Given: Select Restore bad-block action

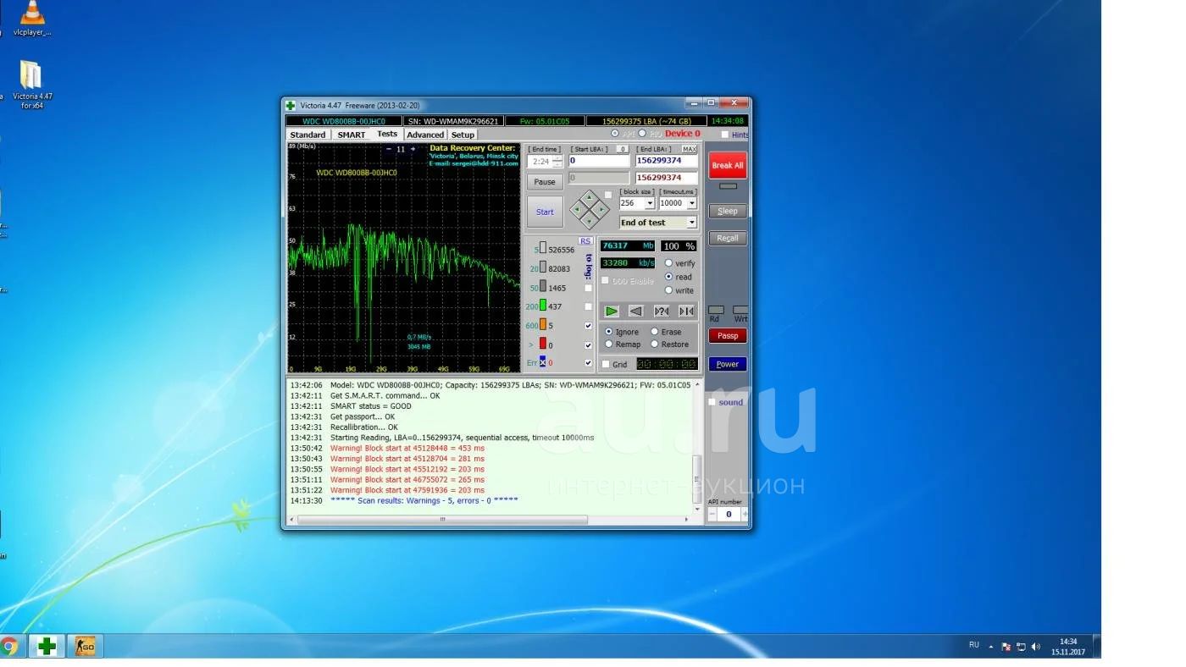Looking at the screenshot, I should (654, 345).
